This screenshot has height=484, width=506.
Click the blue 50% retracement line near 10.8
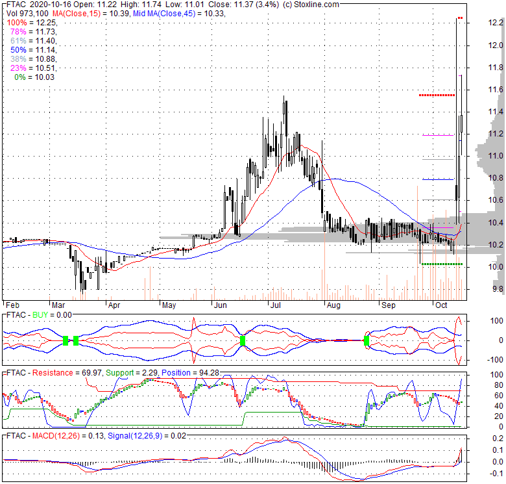click(438, 179)
